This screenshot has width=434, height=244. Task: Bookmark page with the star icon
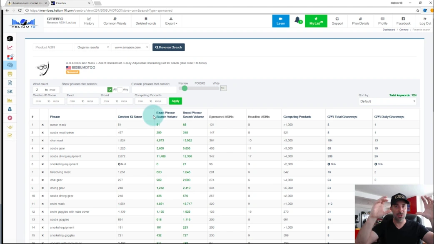(418, 10)
